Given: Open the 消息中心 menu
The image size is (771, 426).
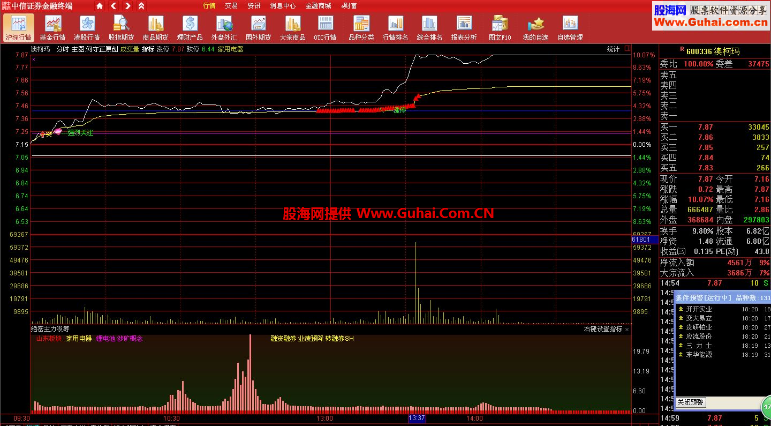Looking at the screenshot, I should tap(283, 6).
